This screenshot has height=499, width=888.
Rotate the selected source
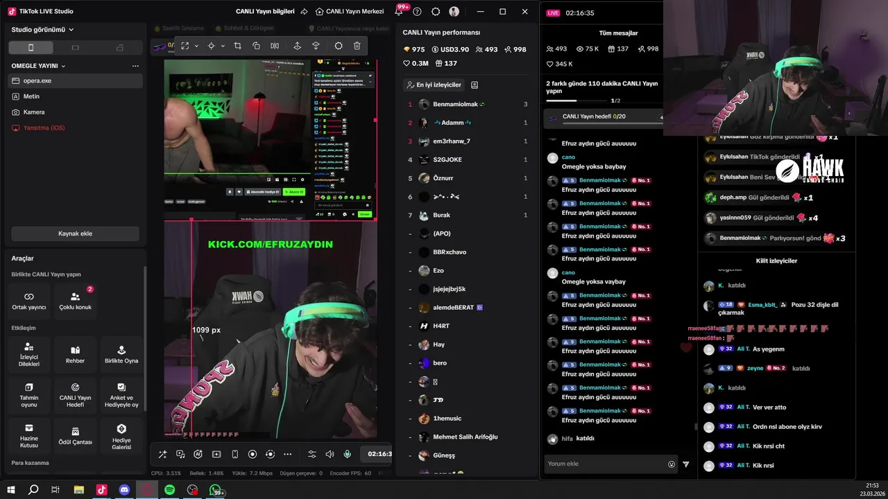(x=256, y=46)
